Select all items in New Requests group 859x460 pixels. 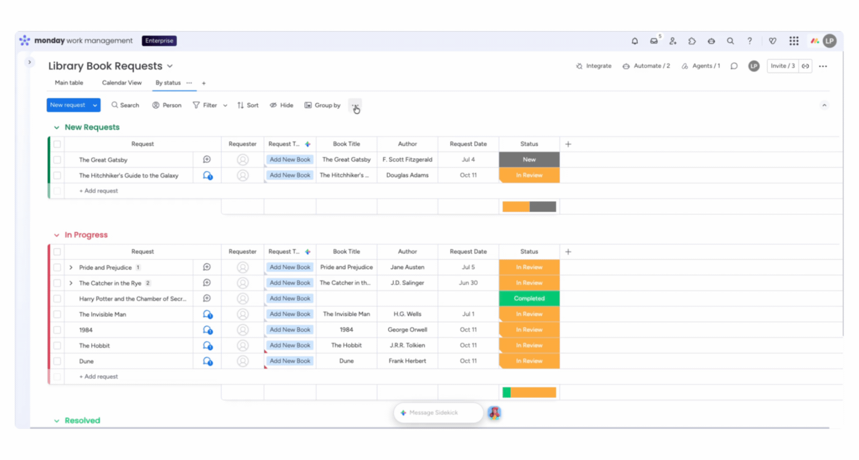tap(57, 144)
